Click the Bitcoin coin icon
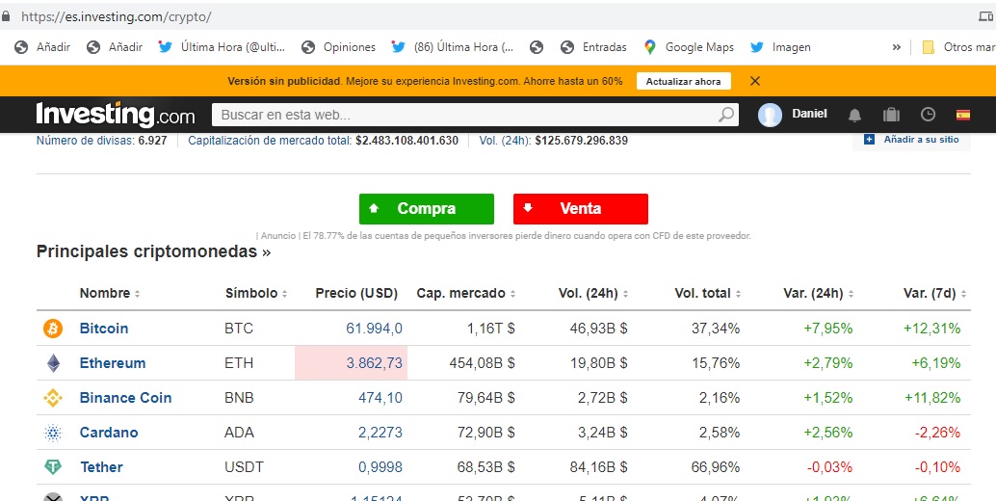Viewport: 996px width, 501px height. [x=53, y=329]
